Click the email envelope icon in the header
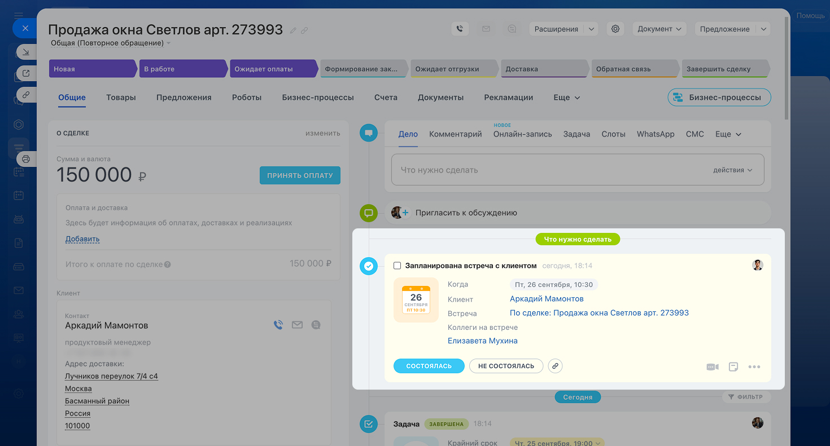Screen dimensions: 830x446 (x=486, y=29)
